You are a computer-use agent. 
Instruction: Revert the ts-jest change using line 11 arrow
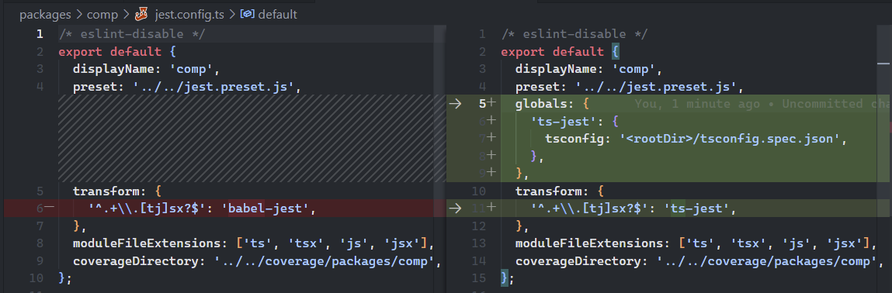coord(455,209)
